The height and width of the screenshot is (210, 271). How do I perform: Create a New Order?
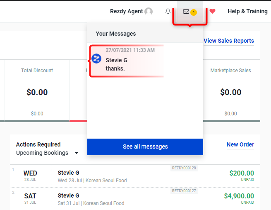[x=240, y=144]
